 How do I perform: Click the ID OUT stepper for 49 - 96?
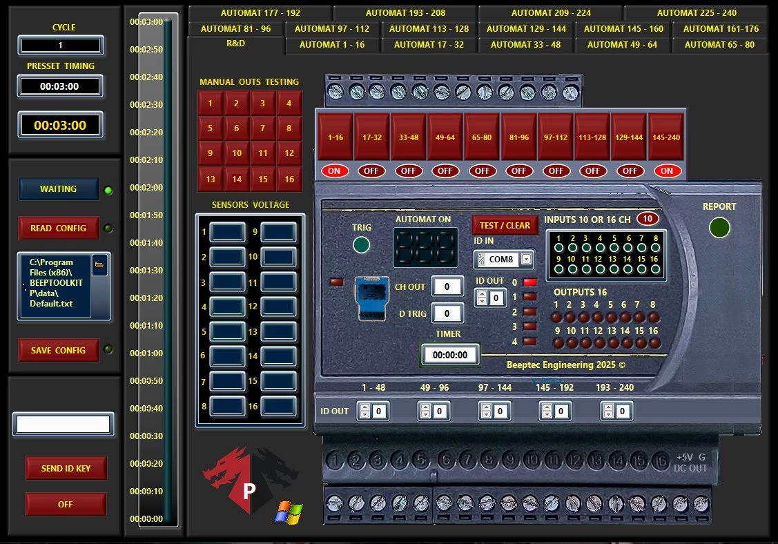click(x=425, y=411)
